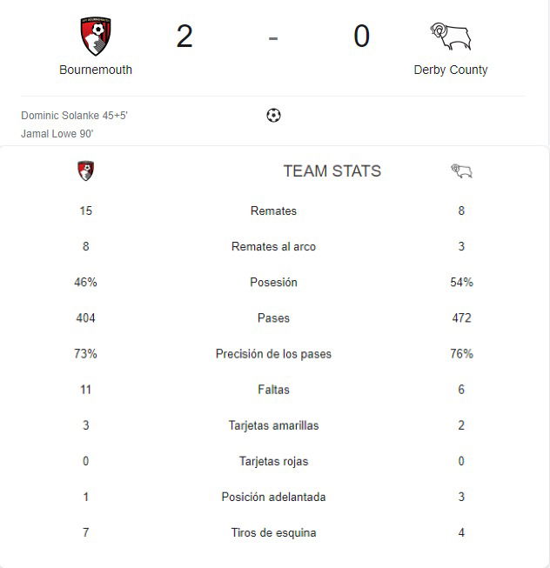Click the Posición adelantada label

273,497
